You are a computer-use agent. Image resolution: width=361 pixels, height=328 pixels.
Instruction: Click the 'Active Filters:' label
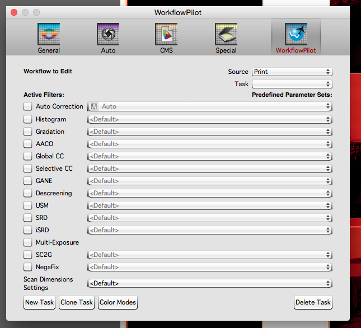coord(44,95)
